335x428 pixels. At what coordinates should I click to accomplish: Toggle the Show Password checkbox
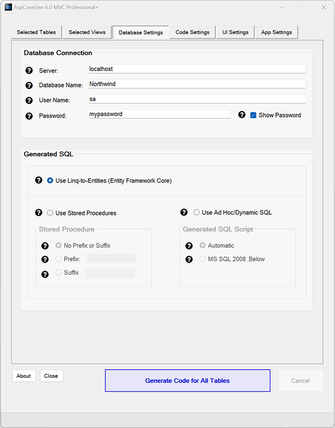click(x=253, y=115)
